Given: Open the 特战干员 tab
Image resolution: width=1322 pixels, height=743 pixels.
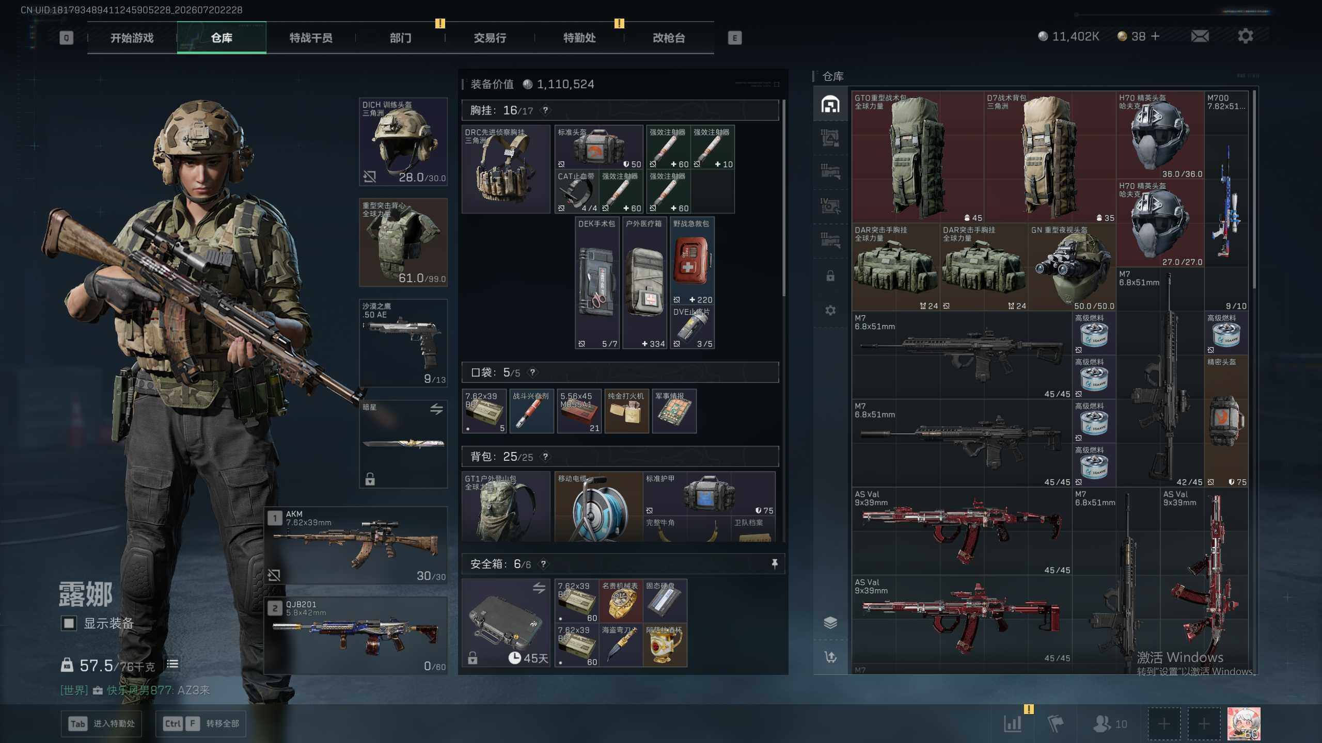Looking at the screenshot, I should click(311, 38).
